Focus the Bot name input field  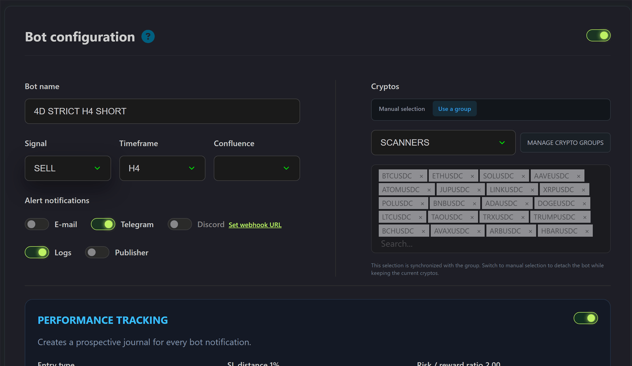pyautogui.click(x=162, y=111)
